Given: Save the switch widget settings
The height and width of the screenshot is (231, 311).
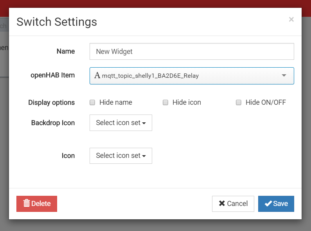Looking at the screenshot, I should click(276, 204).
